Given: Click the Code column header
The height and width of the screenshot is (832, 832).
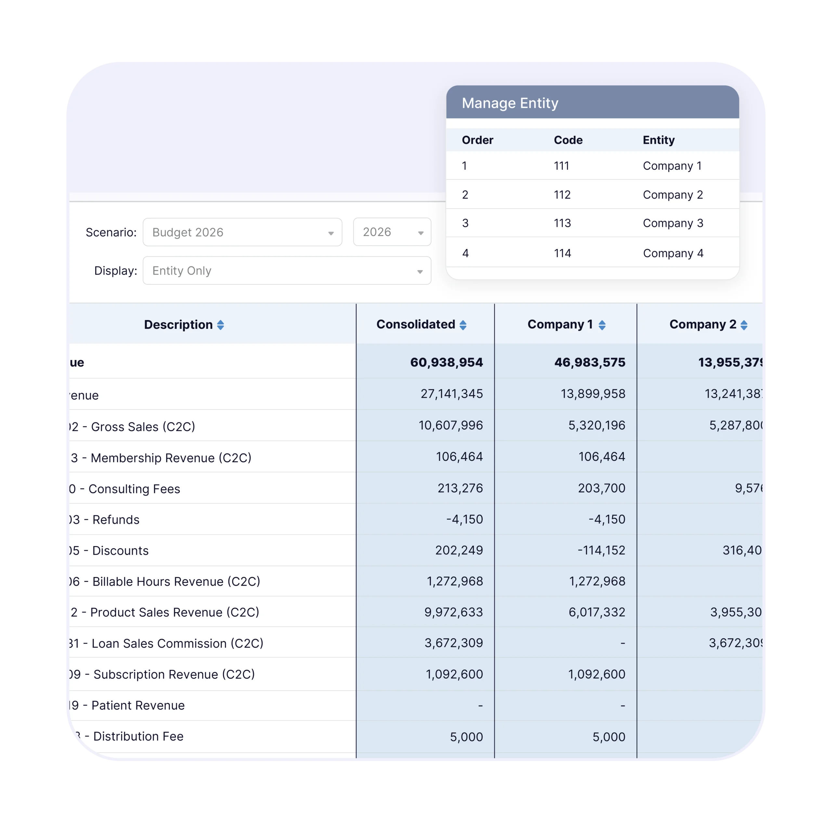Looking at the screenshot, I should pos(567,140).
